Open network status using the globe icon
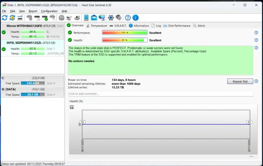 point(102,18)
